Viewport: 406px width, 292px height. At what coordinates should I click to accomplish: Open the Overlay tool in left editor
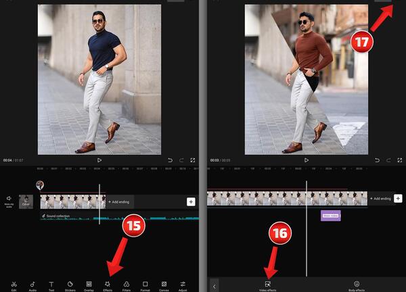[x=89, y=286]
